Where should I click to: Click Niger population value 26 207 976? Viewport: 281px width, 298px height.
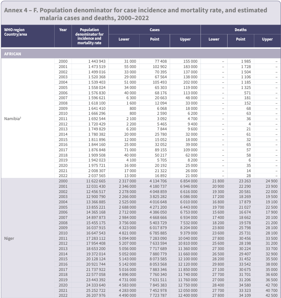coord(96,296)
